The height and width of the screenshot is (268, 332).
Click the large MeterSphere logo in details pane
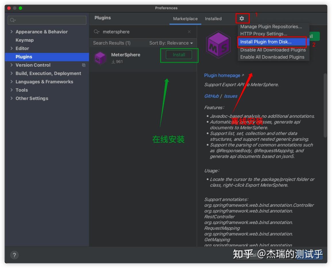(x=219, y=45)
